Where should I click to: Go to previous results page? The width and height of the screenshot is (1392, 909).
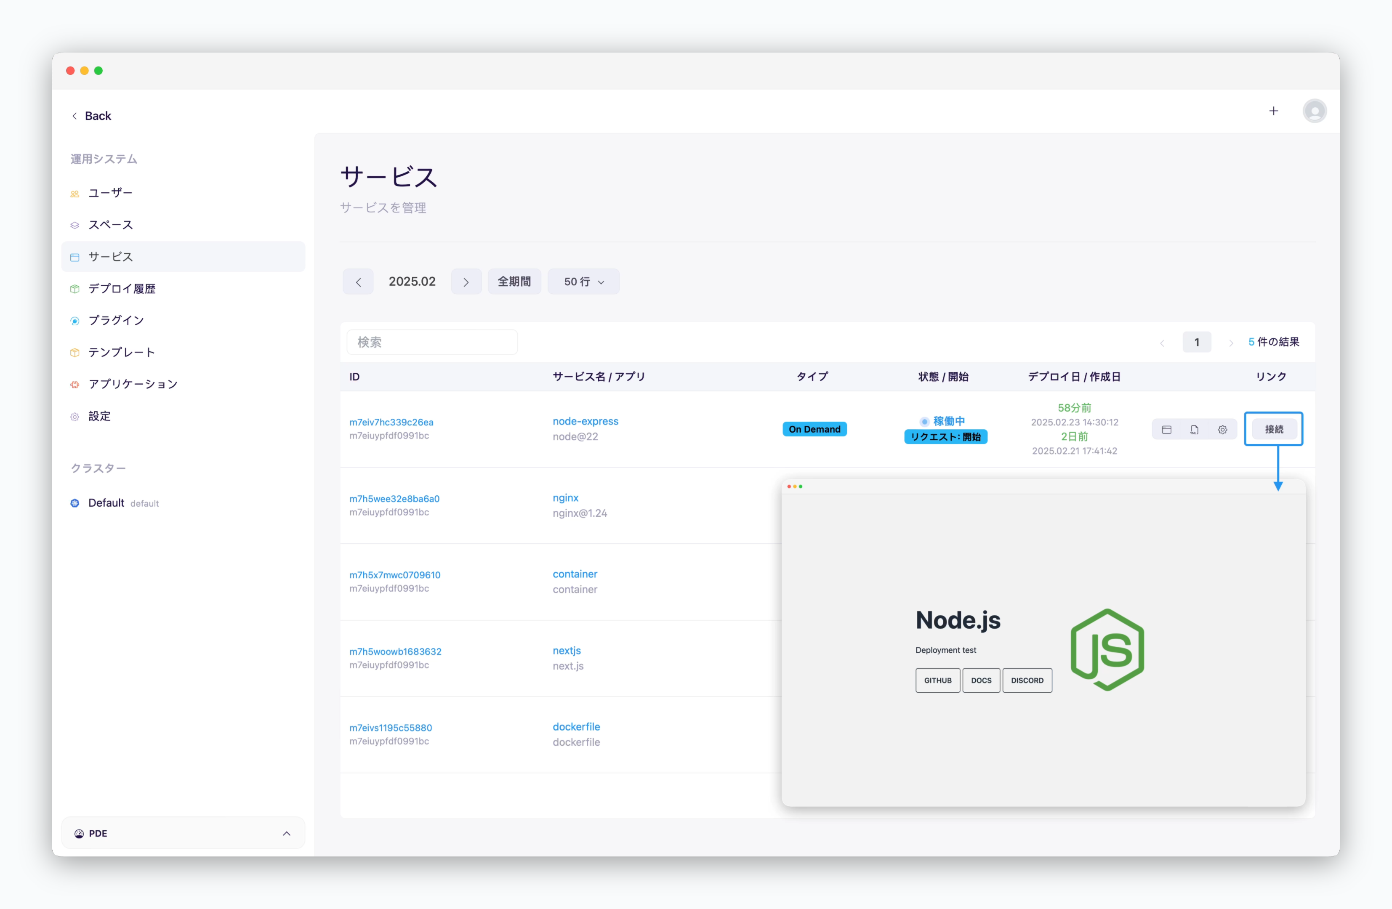point(1162,343)
